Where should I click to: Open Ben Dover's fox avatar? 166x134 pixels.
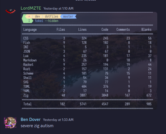coord(10,123)
